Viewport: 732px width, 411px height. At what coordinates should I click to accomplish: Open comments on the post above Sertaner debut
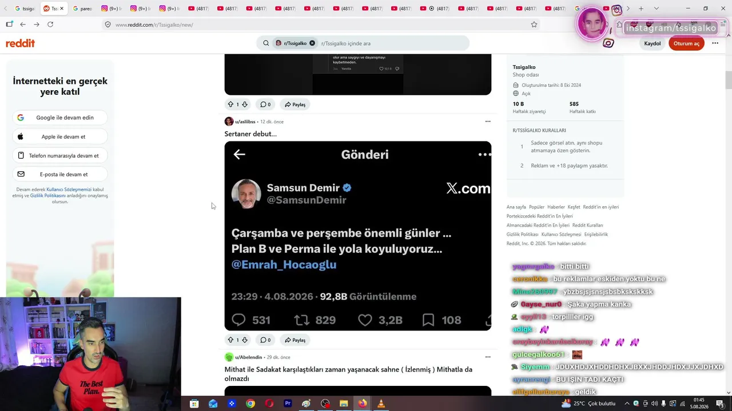[265, 104]
